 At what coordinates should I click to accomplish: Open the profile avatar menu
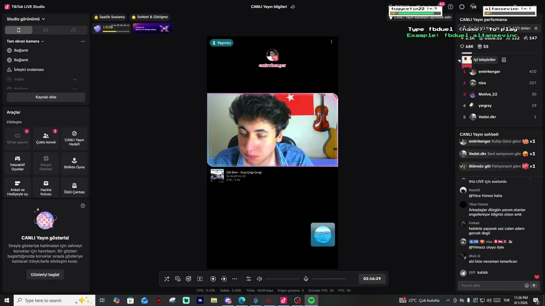(473, 7)
